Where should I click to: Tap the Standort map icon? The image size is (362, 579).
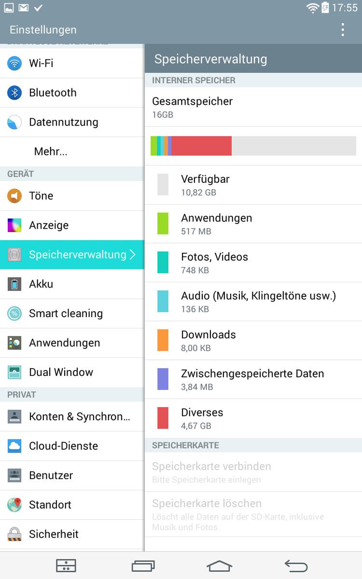(14, 505)
